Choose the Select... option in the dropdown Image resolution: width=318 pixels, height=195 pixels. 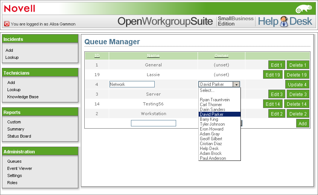207,90
